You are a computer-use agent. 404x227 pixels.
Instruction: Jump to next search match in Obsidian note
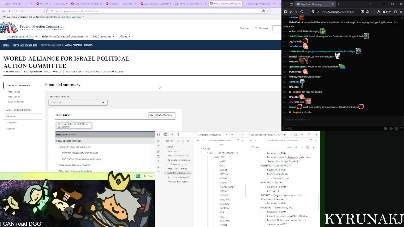click(x=302, y=147)
